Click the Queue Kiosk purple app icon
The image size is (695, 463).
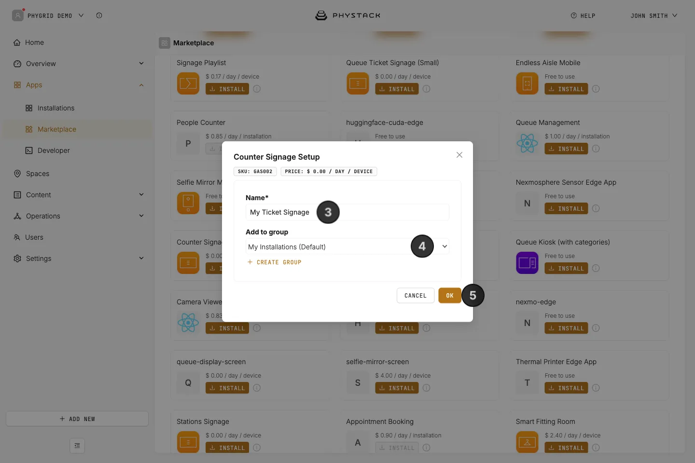[x=527, y=263]
